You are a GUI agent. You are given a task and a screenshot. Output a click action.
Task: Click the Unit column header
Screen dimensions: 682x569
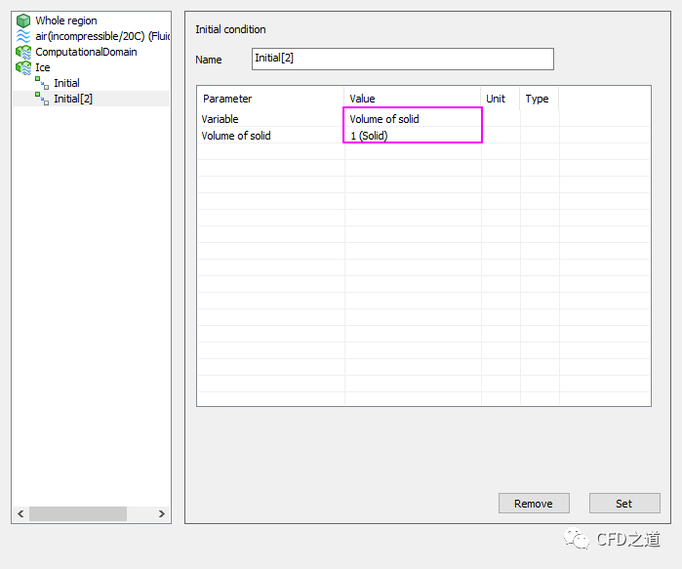pos(501,99)
